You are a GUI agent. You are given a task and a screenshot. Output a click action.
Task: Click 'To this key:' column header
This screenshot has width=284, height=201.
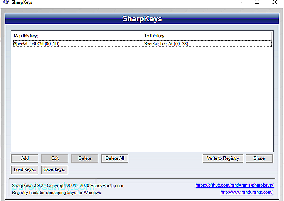(x=206, y=36)
